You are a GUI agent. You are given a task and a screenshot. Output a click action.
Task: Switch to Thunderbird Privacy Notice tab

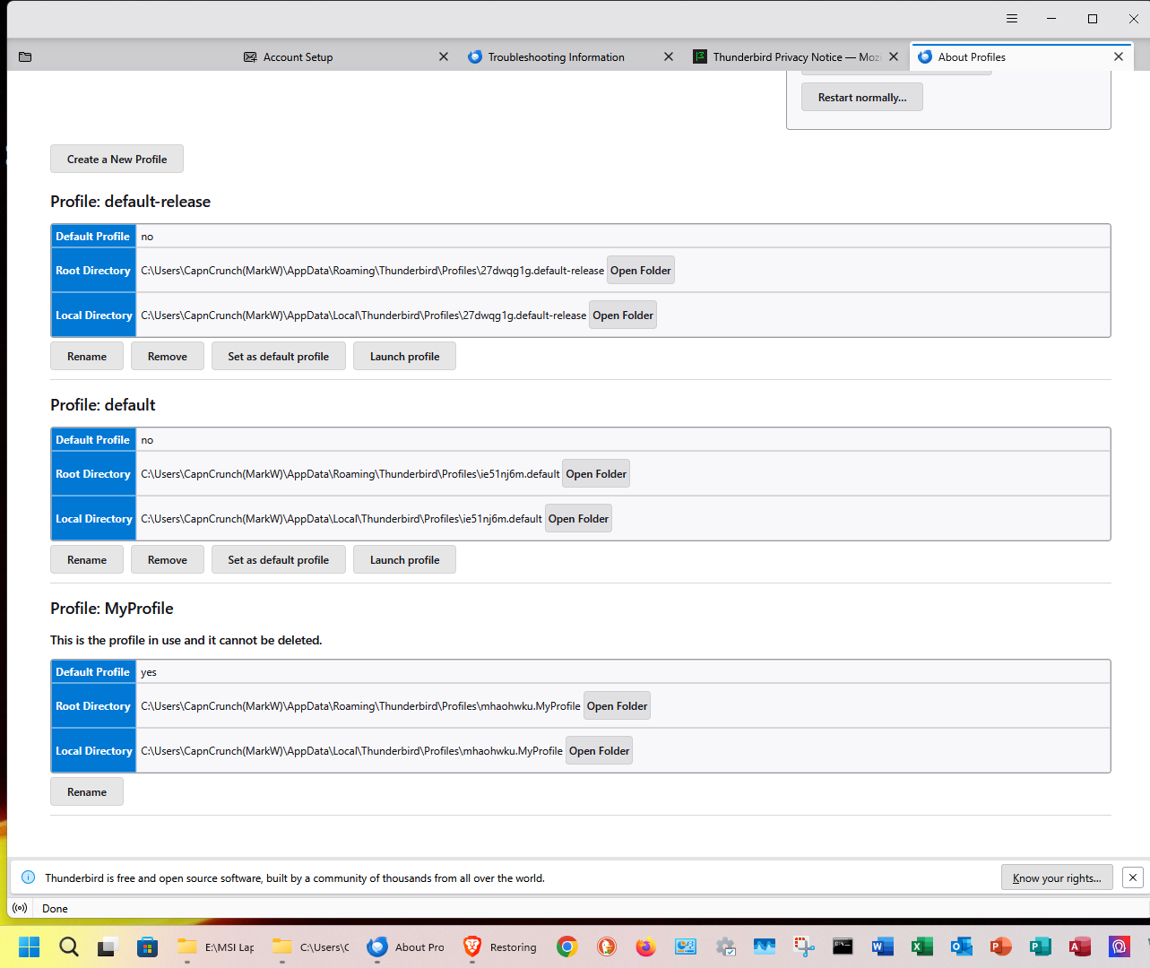pos(795,56)
